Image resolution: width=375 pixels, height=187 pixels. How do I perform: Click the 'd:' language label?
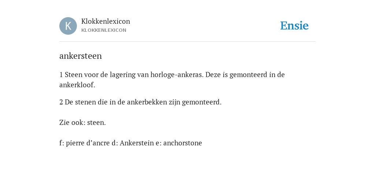click(115, 143)
